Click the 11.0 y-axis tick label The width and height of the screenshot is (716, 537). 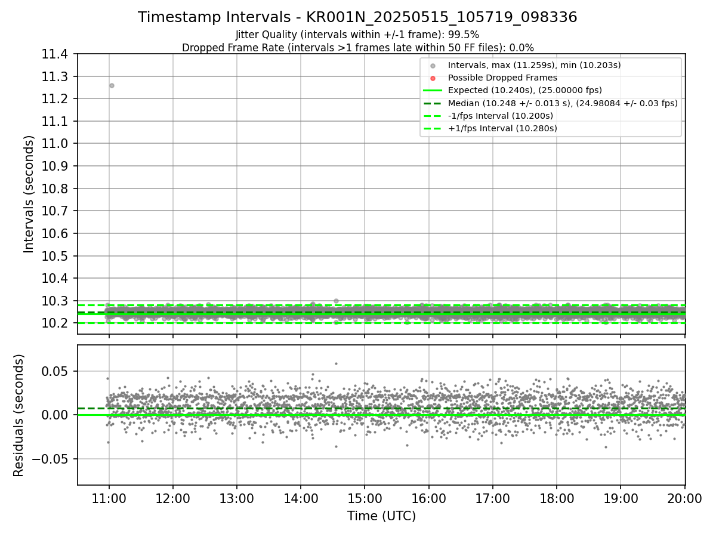pyautogui.click(x=56, y=144)
